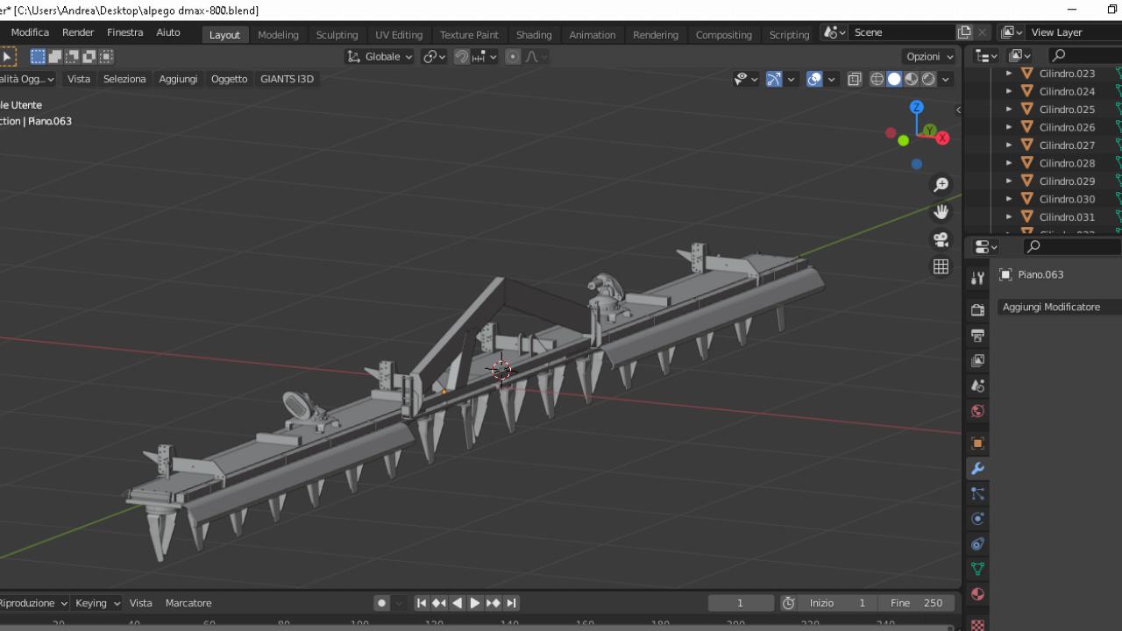Choose the Extend selection mode icon
The image size is (1122, 631).
[55, 56]
